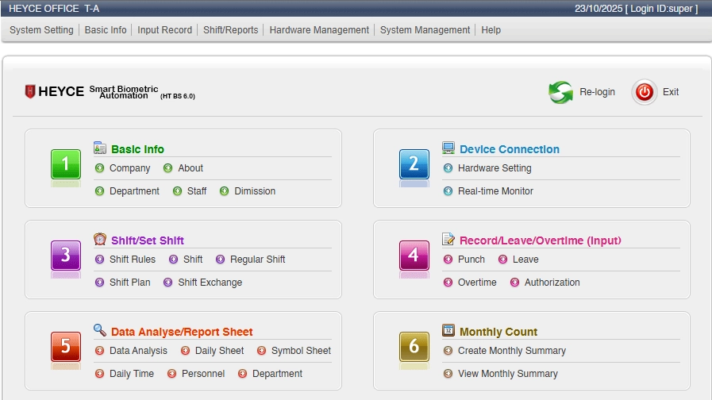Screen dimensions: 712x400
Task: Click the Re-login green arrows icon
Action: [561, 92]
